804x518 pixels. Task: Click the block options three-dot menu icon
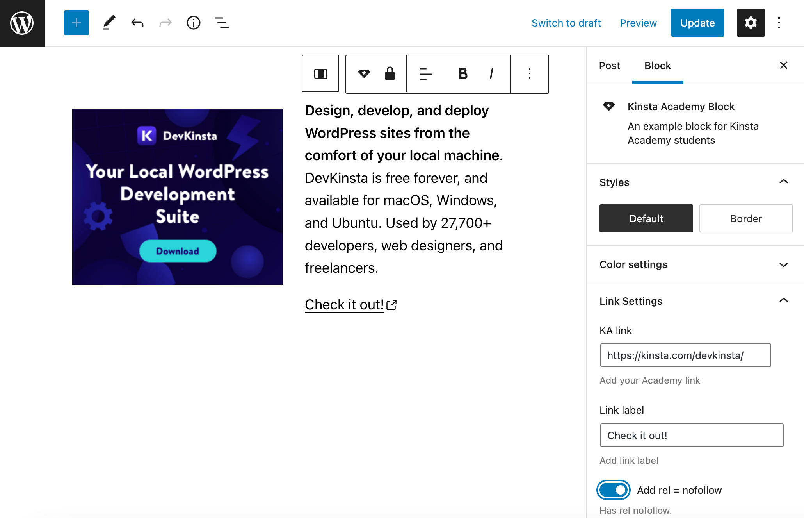(528, 74)
